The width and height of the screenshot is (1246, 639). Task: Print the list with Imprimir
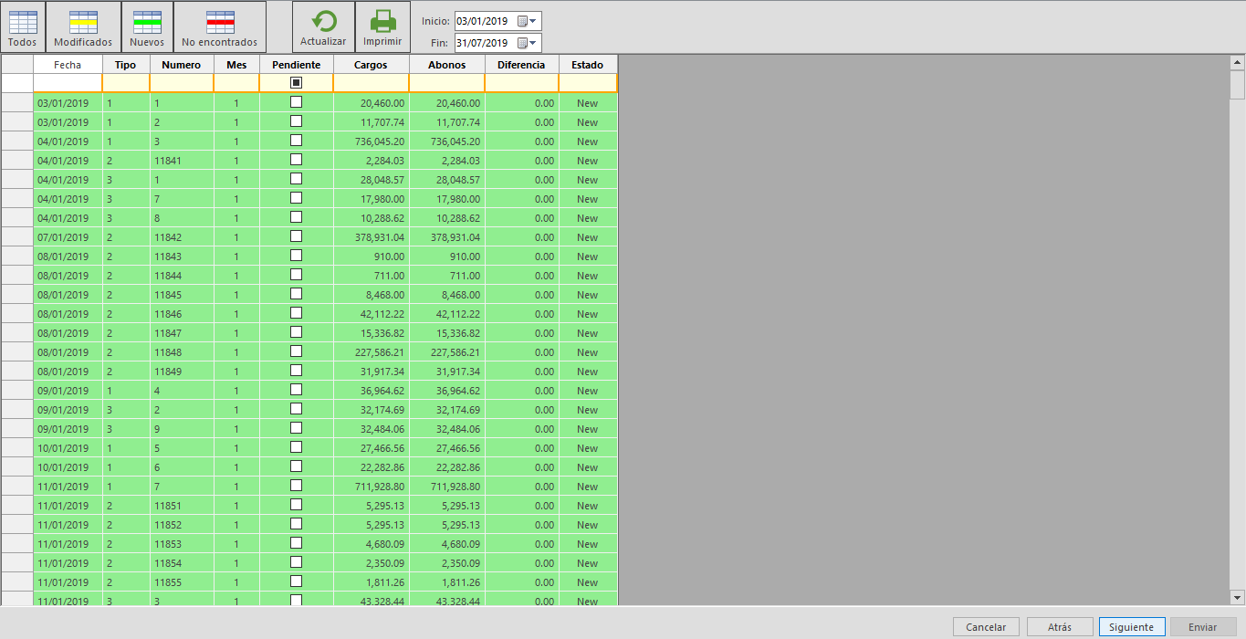tap(382, 27)
